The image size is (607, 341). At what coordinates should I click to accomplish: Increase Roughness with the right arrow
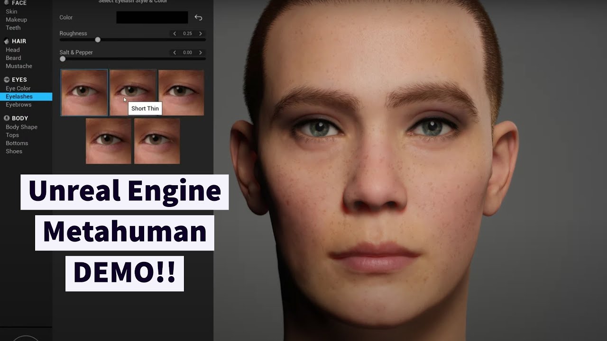201,34
